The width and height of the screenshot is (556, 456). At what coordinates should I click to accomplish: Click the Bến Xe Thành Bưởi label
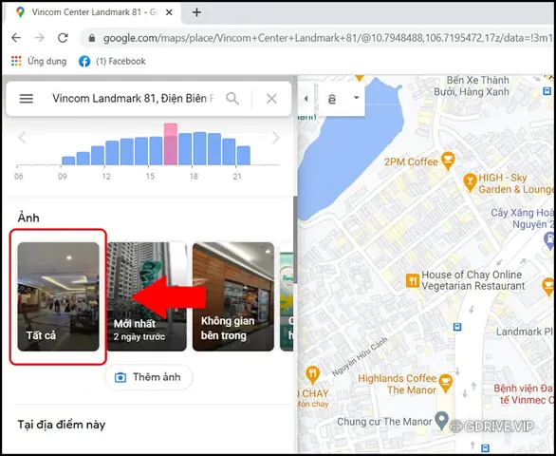473,85
